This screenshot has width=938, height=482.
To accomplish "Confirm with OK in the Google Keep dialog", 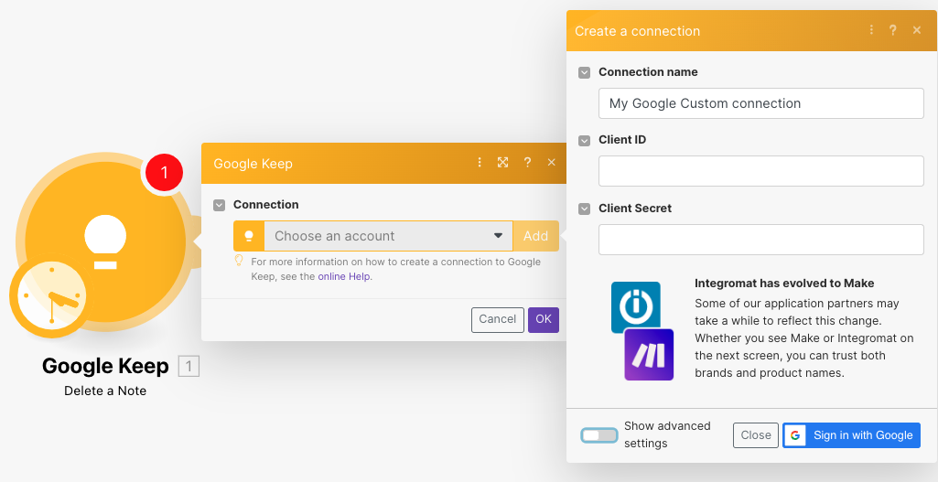I will [x=544, y=319].
